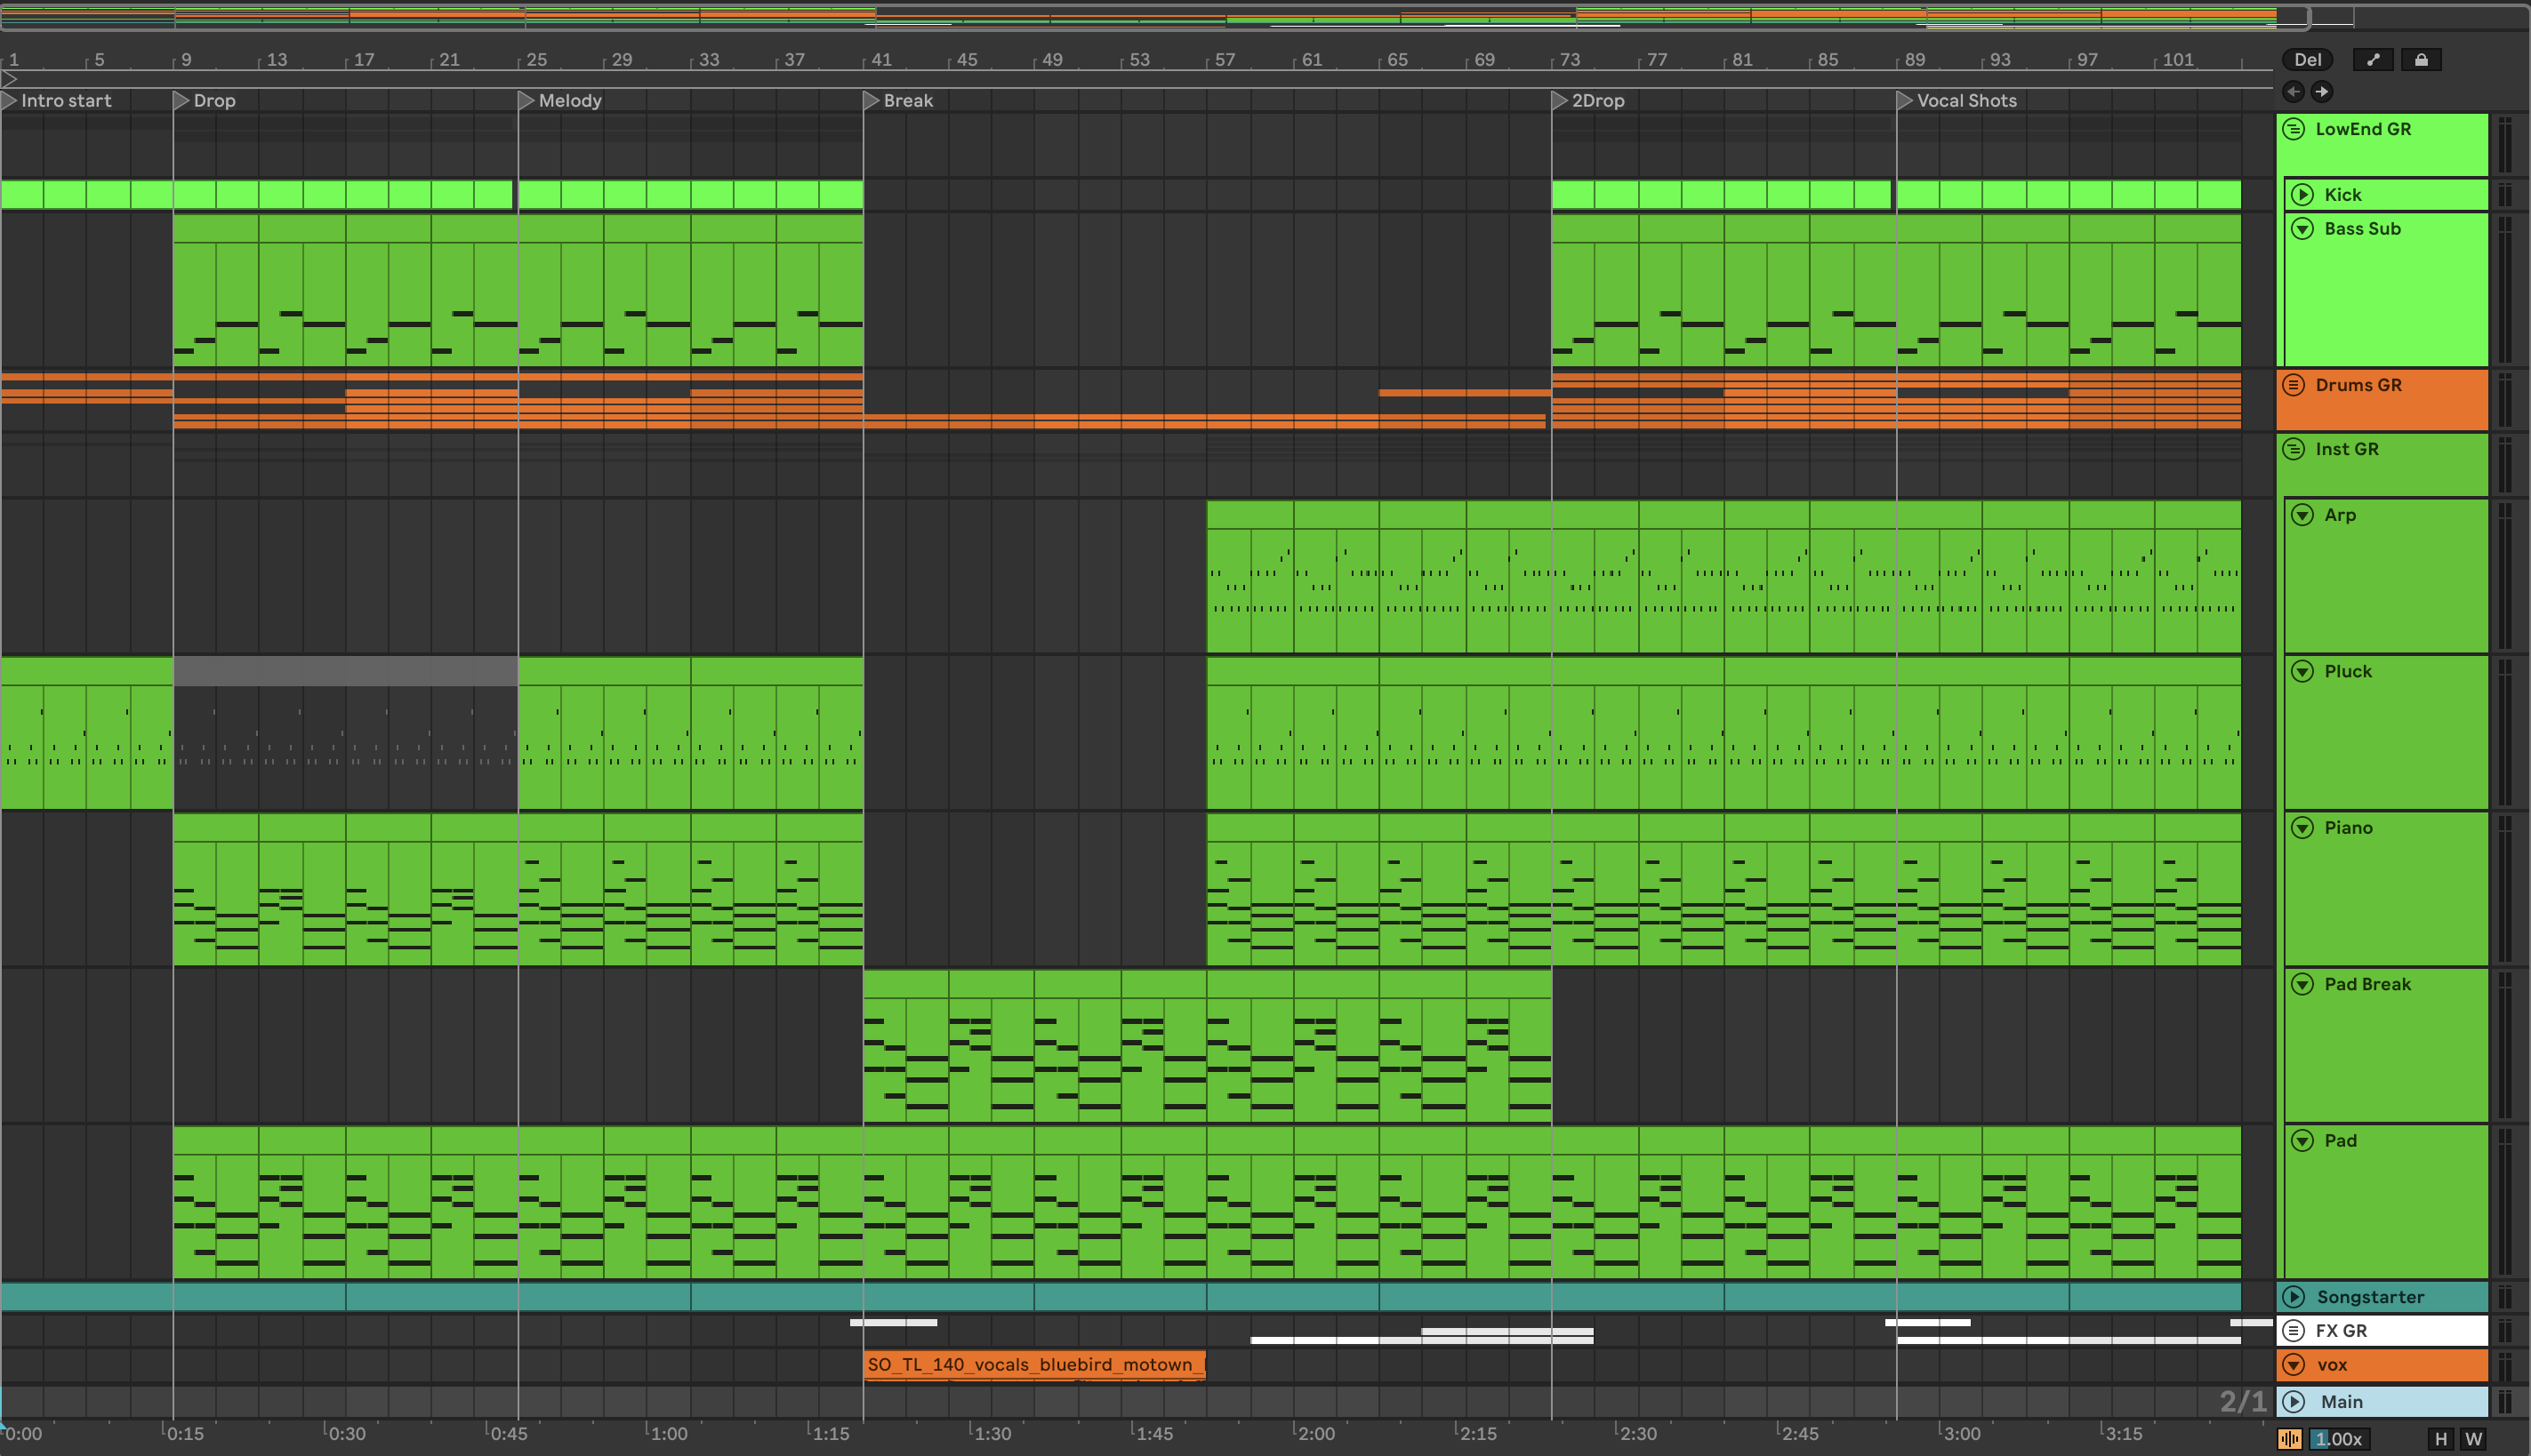Click the H optimize height button
The image size is (2531, 1456).
click(2441, 1439)
